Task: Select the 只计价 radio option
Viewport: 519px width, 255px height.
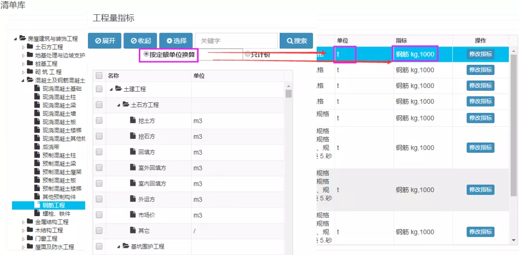Action: (247, 54)
